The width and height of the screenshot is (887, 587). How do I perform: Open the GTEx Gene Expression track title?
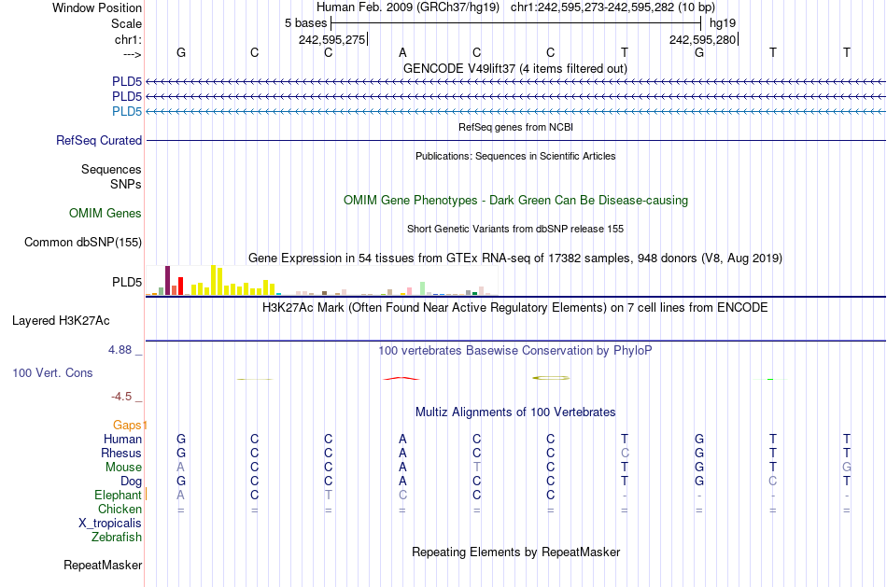point(515,258)
